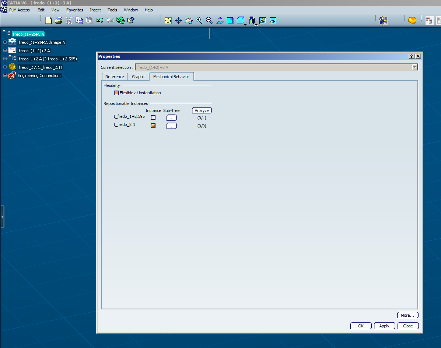Expand fredo_2 A (I_fredo_2.1) node
The width and height of the screenshot is (441, 348).
tap(5, 67)
